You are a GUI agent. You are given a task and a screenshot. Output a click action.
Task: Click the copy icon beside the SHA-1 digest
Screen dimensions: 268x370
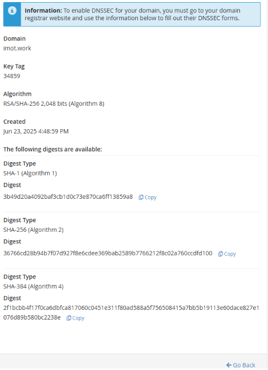coord(141,198)
